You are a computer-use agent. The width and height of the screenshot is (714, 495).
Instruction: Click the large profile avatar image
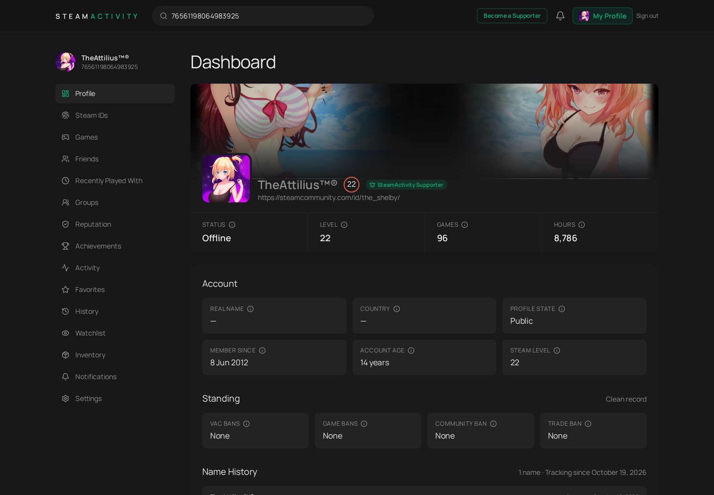coord(226,179)
